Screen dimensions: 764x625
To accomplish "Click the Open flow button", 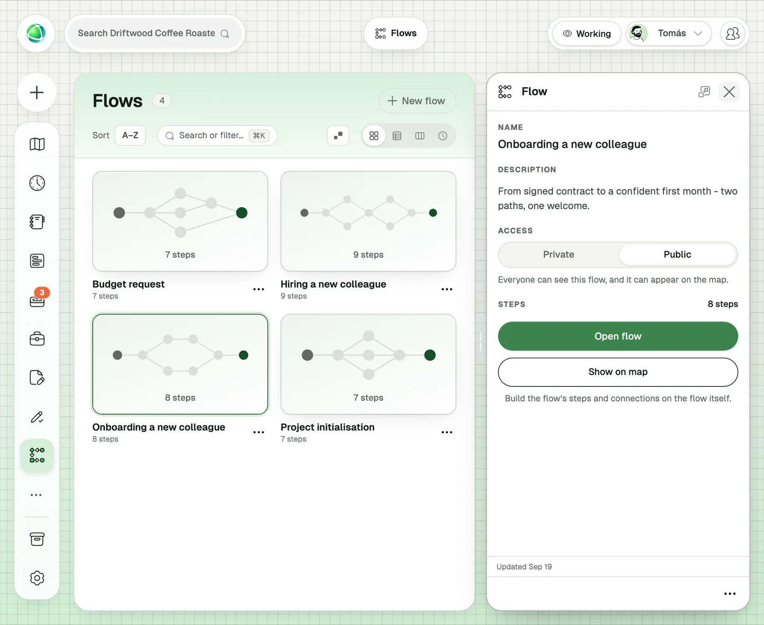I will 618,336.
